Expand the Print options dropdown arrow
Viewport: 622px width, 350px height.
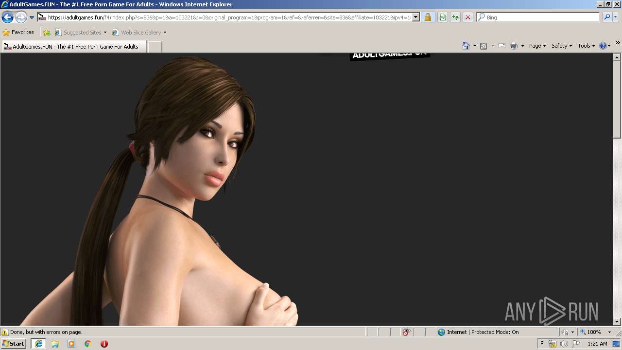pos(522,46)
